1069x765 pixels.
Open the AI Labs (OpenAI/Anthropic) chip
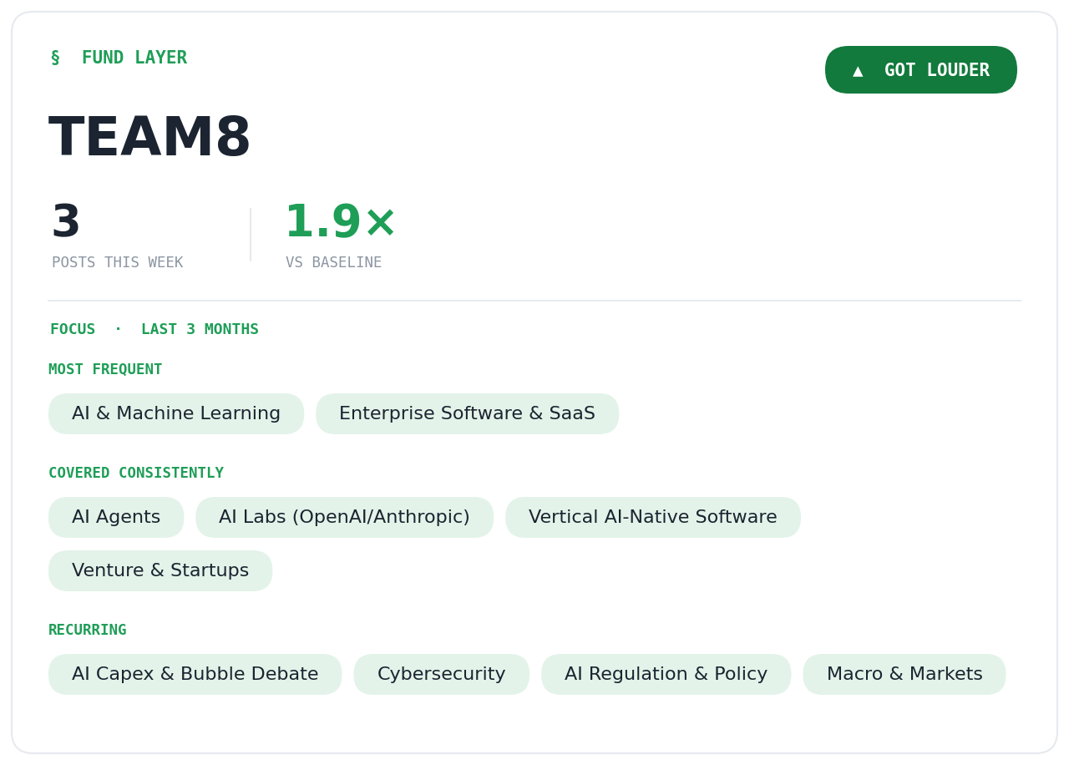pos(344,518)
